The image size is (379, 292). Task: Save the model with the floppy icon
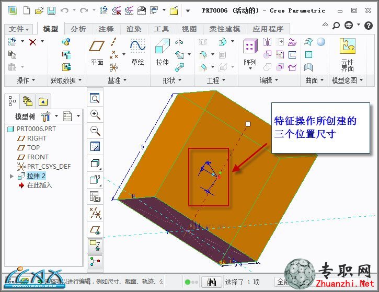pos(51,10)
